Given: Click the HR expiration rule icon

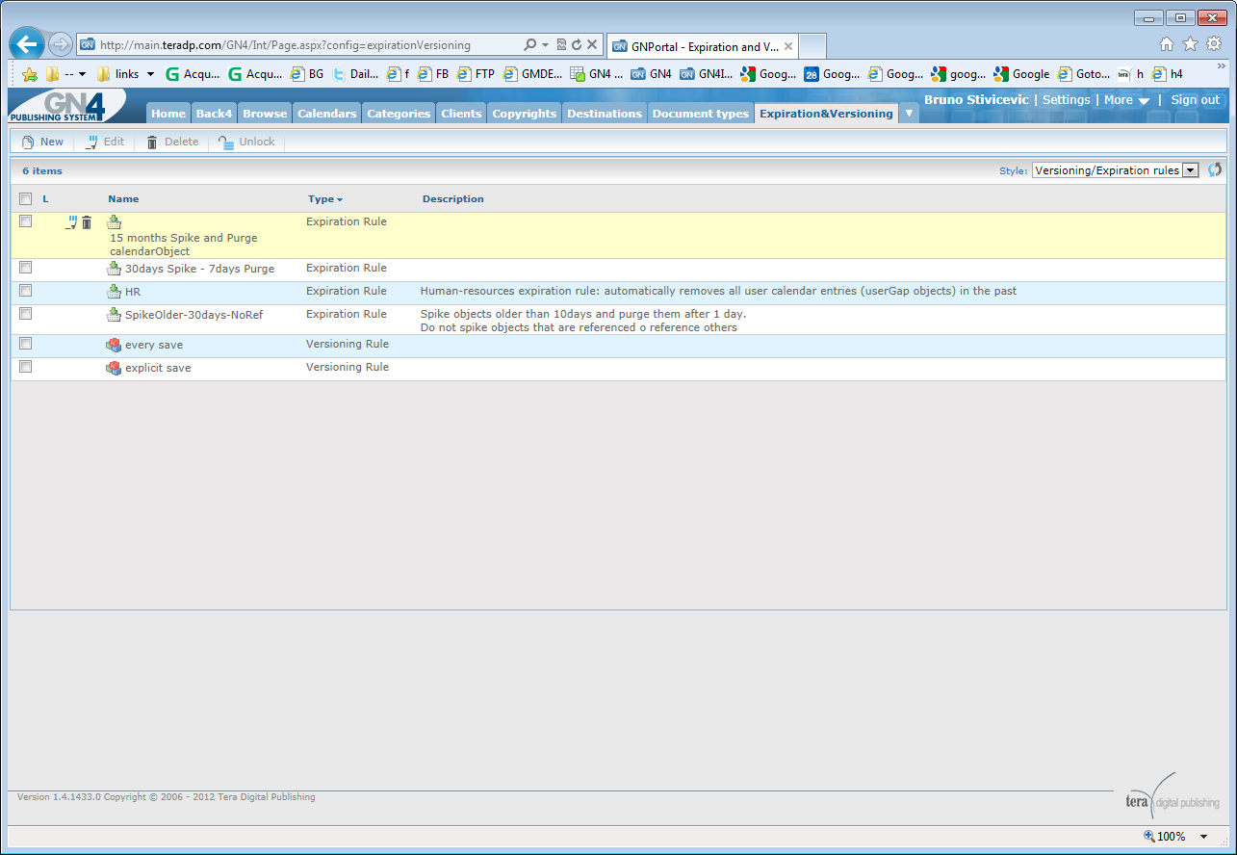Looking at the screenshot, I should pyautogui.click(x=114, y=292).
